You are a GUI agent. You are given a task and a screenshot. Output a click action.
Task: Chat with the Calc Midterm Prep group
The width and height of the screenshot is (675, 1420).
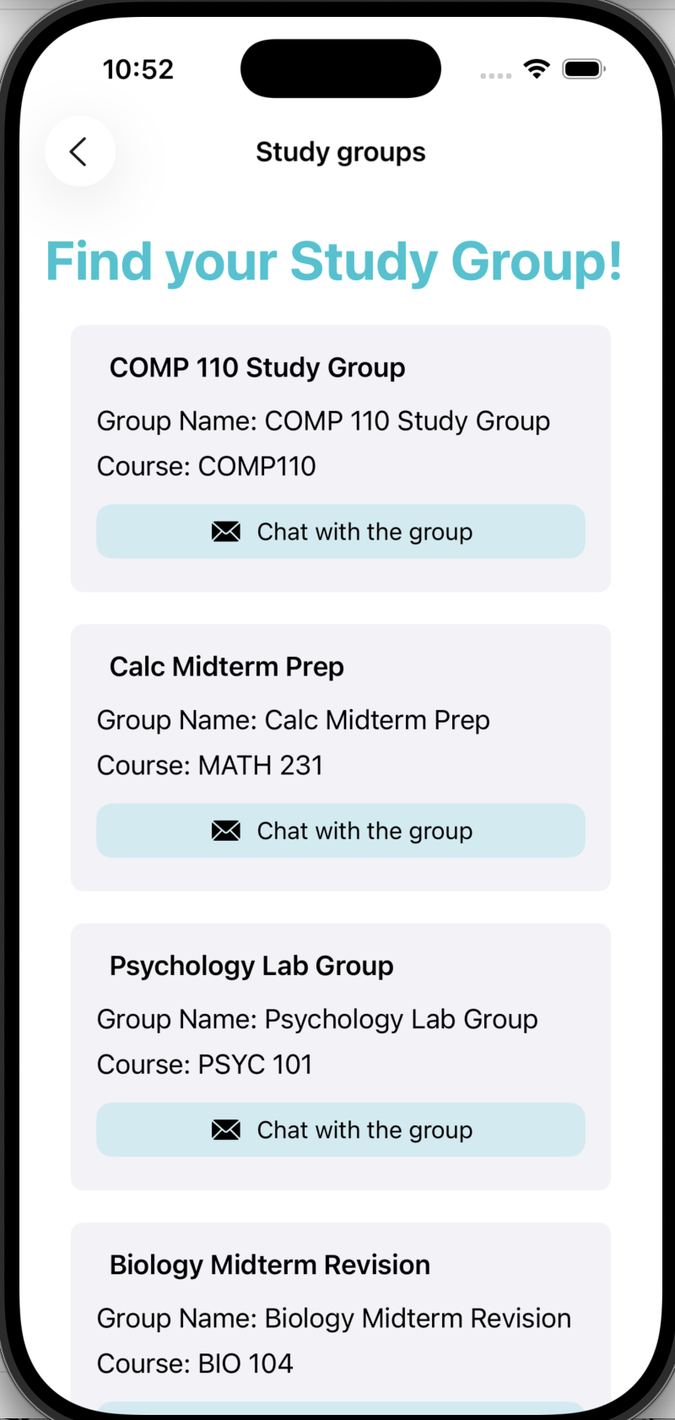[x=341, y=831]
